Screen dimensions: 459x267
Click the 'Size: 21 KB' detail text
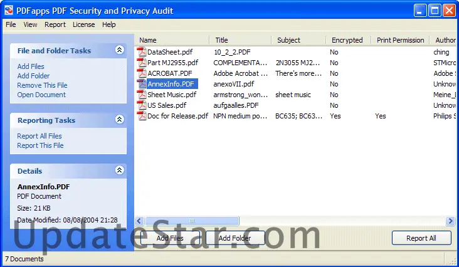tap(34, 208)
